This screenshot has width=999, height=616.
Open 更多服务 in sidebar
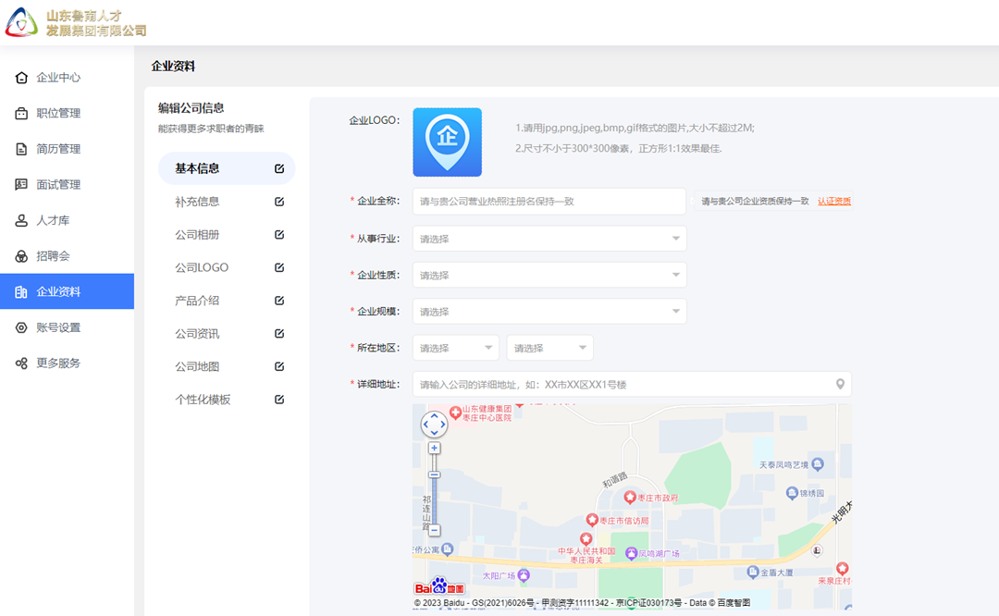(x=67, y=363)
